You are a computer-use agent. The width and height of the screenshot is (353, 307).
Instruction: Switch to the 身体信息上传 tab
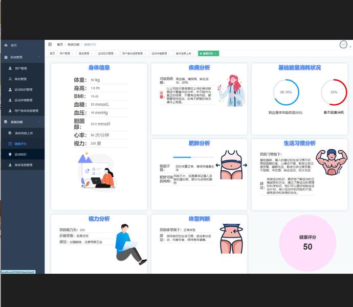point(185,54)
